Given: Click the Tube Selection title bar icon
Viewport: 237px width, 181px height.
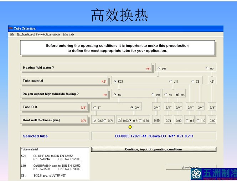Looking at the screenshot, I should [11, 29].
